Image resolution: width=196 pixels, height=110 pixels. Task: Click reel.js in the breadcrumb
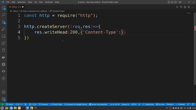click(15, 11)
